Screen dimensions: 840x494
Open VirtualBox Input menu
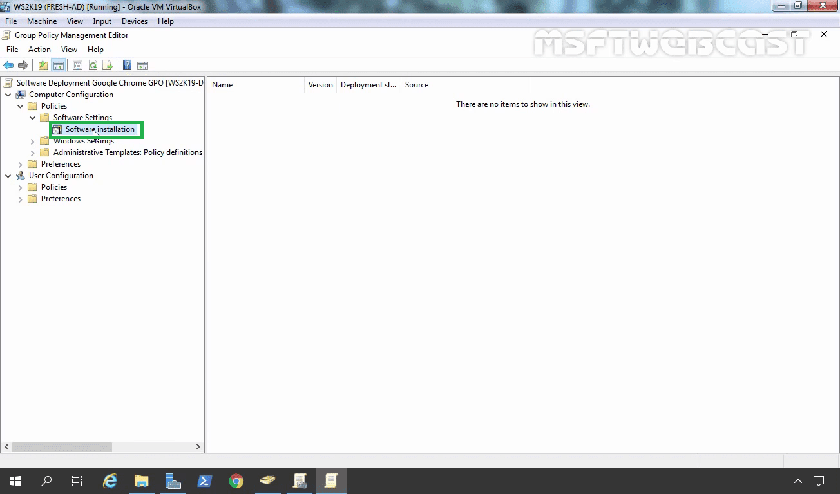[x=102, y=21]
